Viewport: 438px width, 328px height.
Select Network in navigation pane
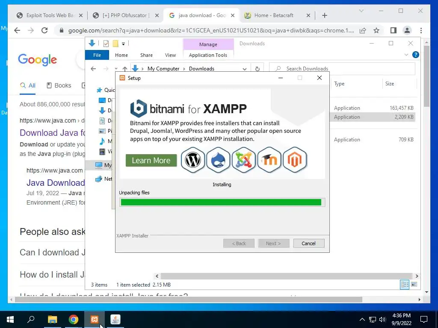(104, 179)
